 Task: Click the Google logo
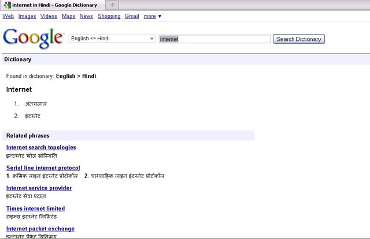pos(33,38)
